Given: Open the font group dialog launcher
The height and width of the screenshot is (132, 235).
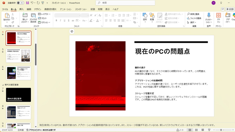Looking at the screenshot, I should (102, 26).
